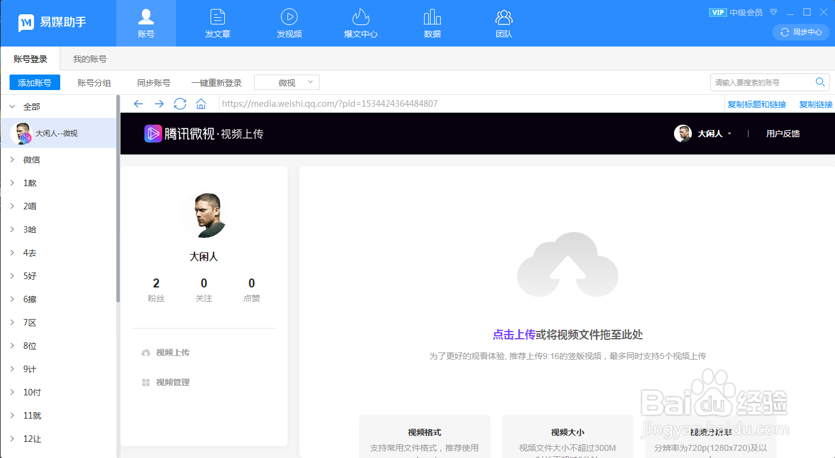
Task: Click the search magnifier in account search box
Action: [x=820, y=82]
